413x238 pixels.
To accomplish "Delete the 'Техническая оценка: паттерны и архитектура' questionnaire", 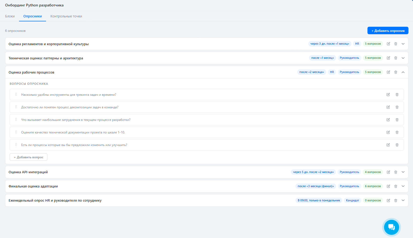I will click(396, 58).
